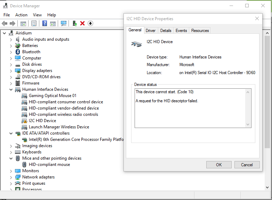Screen dimensions: 272x200
Task: Click the red X Uninstall device icon
Action: [82, 23]
